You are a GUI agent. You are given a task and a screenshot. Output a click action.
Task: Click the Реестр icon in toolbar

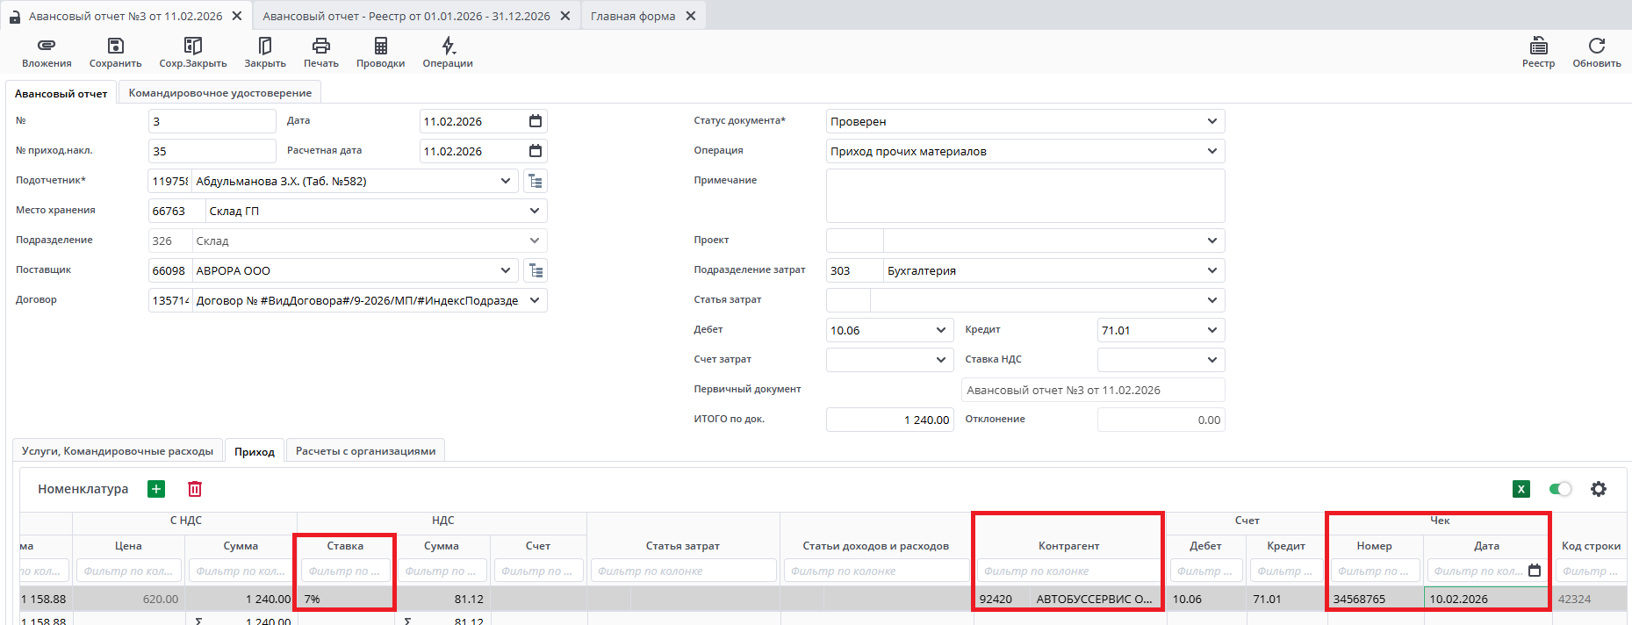[x=1538, y=46]
